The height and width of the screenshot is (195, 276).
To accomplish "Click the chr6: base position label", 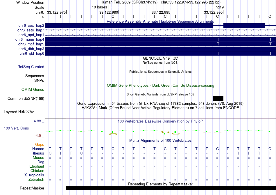I will point(40,12).
